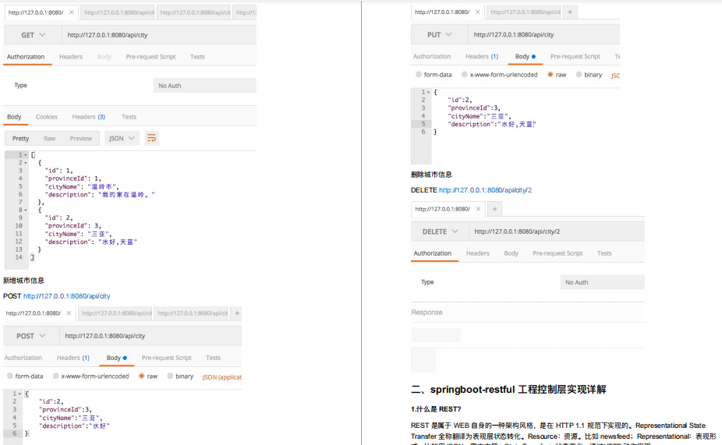722x445 pixels.
Task: Open the JSON (applicat content type dropdown in POST panel
Action: point(222,377)
